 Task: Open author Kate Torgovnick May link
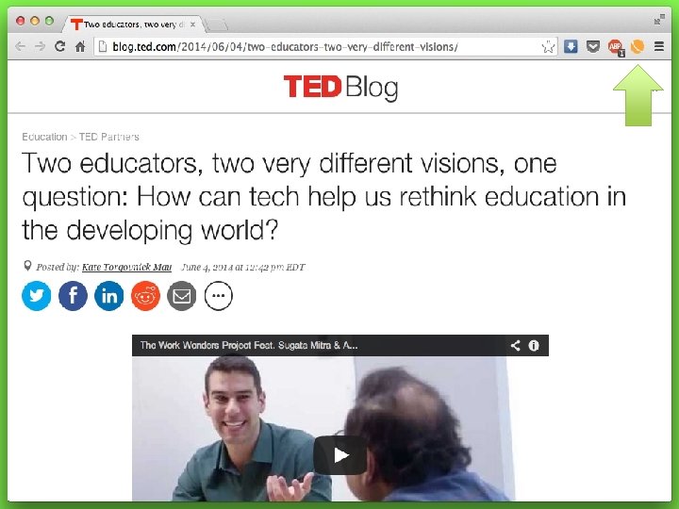pos(126,267)
